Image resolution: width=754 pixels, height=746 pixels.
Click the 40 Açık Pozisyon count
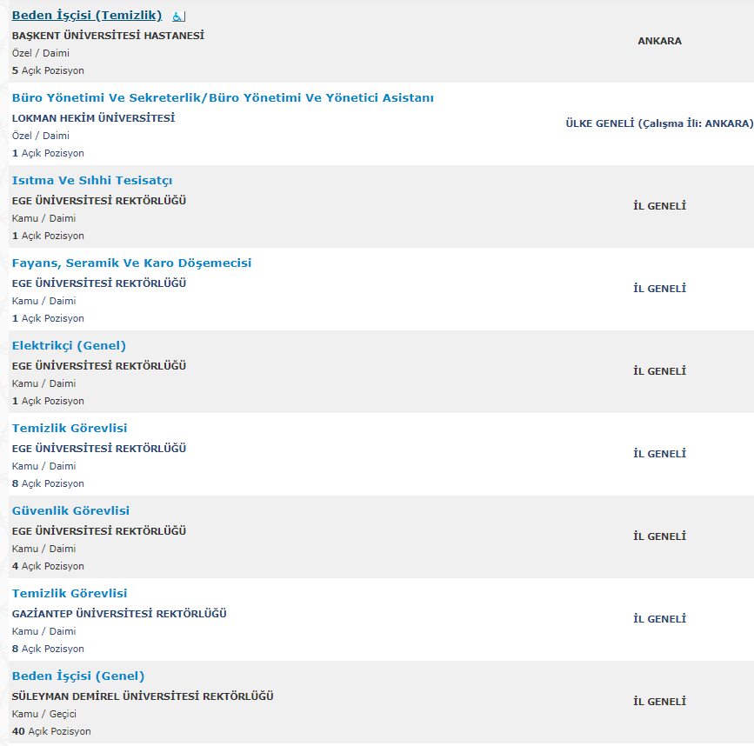51,731
